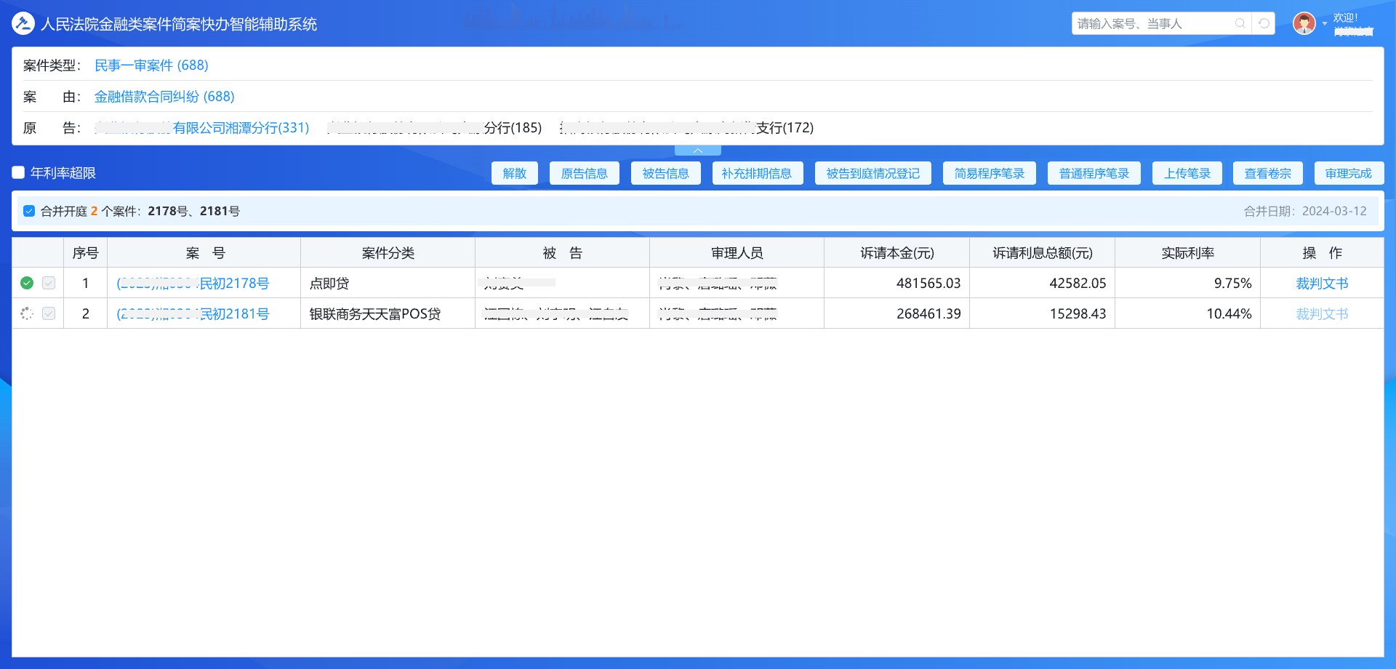Toggle the checkbox for case 2181号 row
The image size is (1396, 669).
pyautogui.click(x=49, y=313)
